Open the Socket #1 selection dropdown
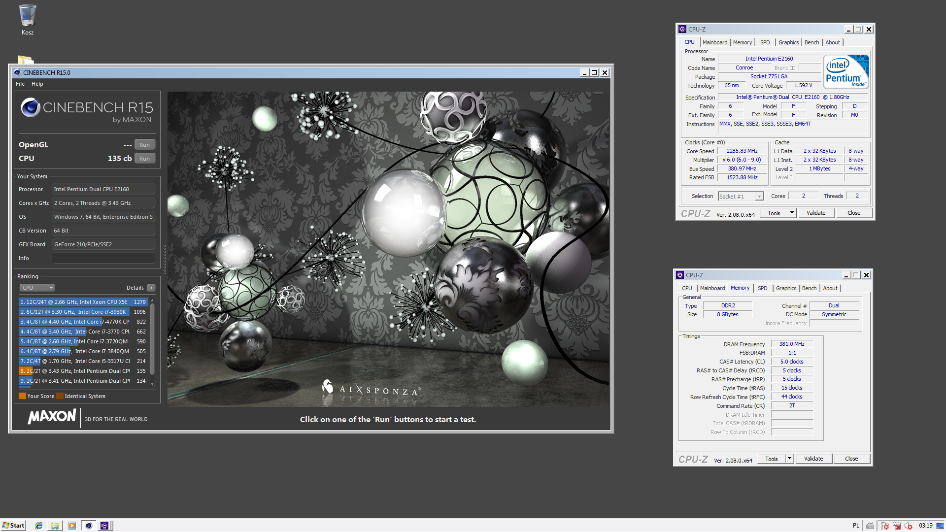 click(x=741, y=196)
